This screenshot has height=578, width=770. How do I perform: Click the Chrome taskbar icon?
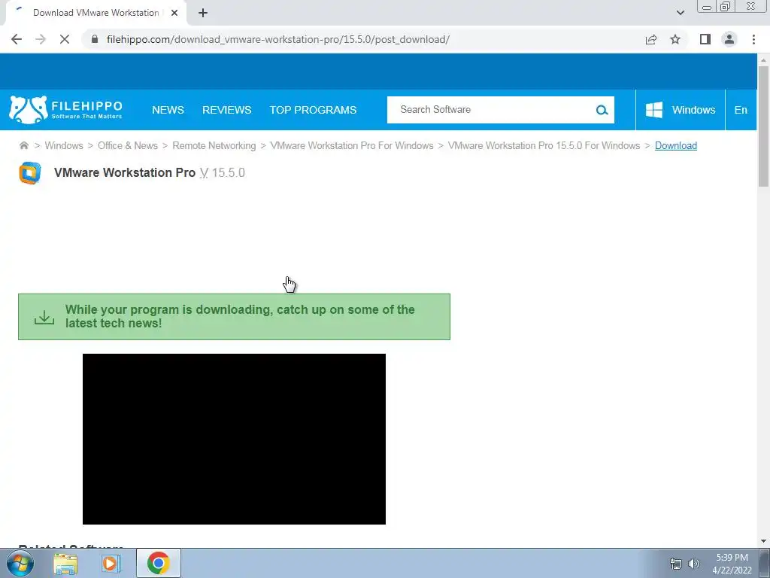click(158, 563)
